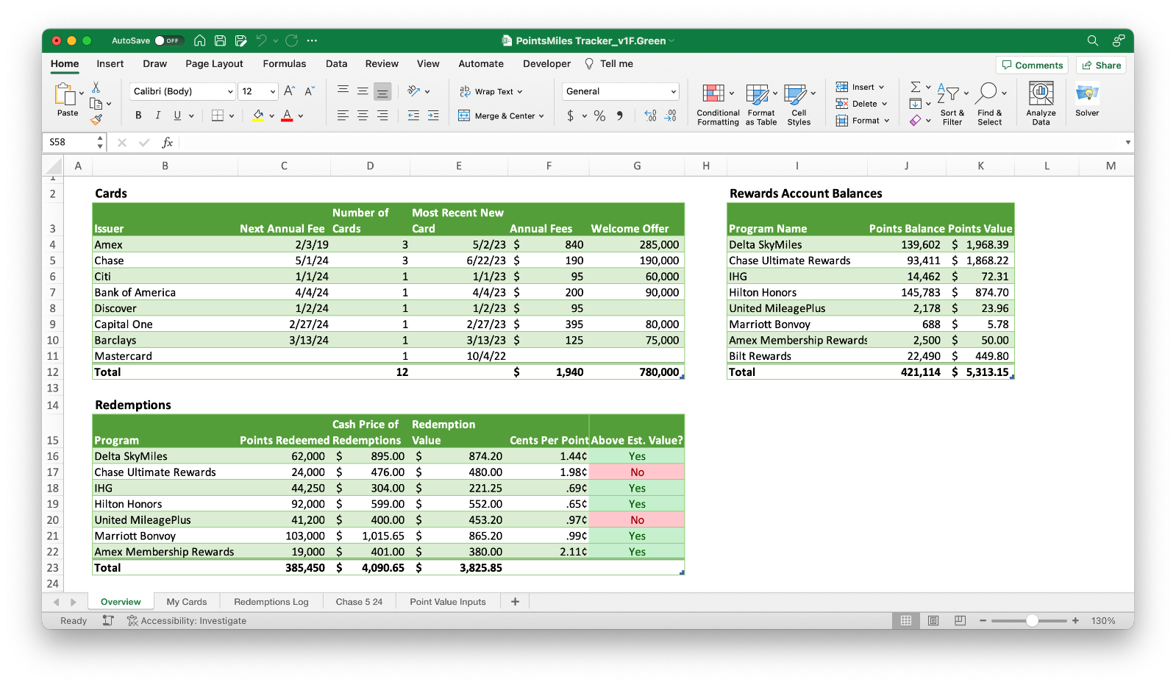Screen dimensions: 1176x685
Task: Click the AutoSum sigma icon
Action: [x=916, y=87]
